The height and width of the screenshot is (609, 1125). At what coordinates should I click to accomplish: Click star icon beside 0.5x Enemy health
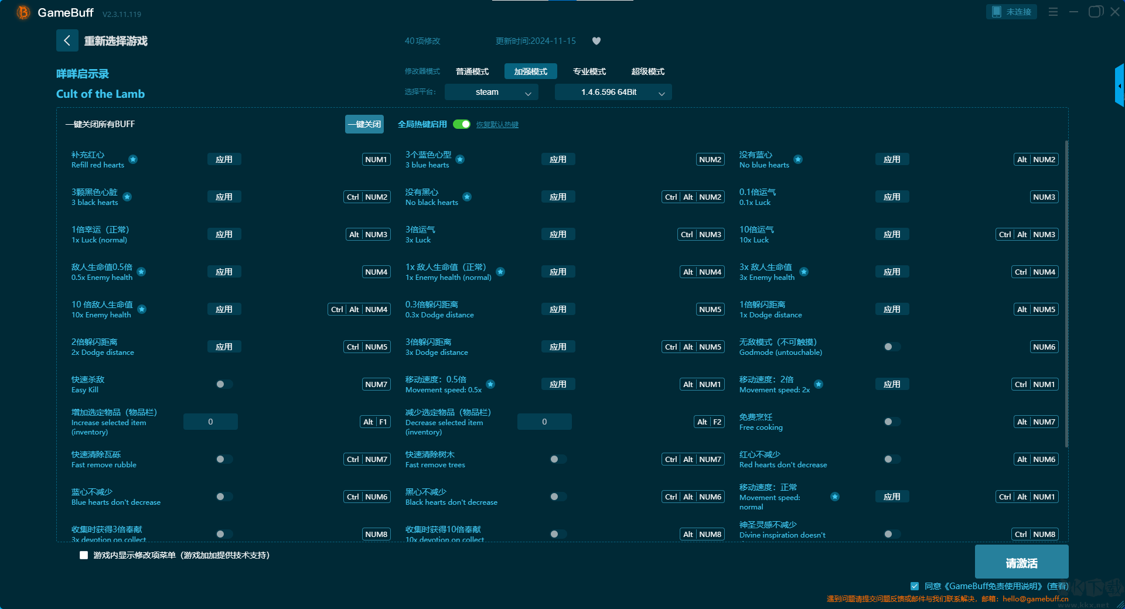point(141,272)
